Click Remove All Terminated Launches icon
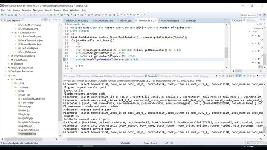Screen dimensions: 267x150 (x=223, y=76)
